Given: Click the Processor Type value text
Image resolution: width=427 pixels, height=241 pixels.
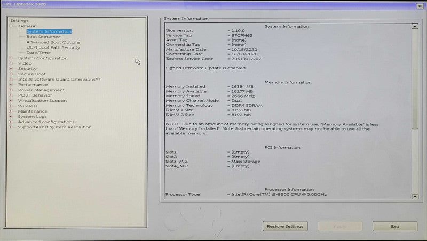Looking at the screenshot, I should coord(279,195).
